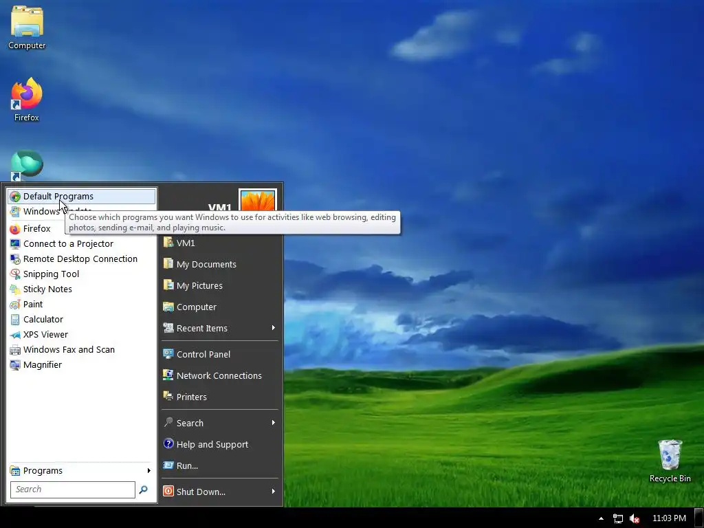Select the Search entry in right pane
The image size is (704, 528).
click(220, 423)
